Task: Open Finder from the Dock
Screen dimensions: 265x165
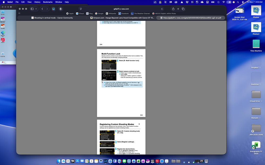Action: 59,161
